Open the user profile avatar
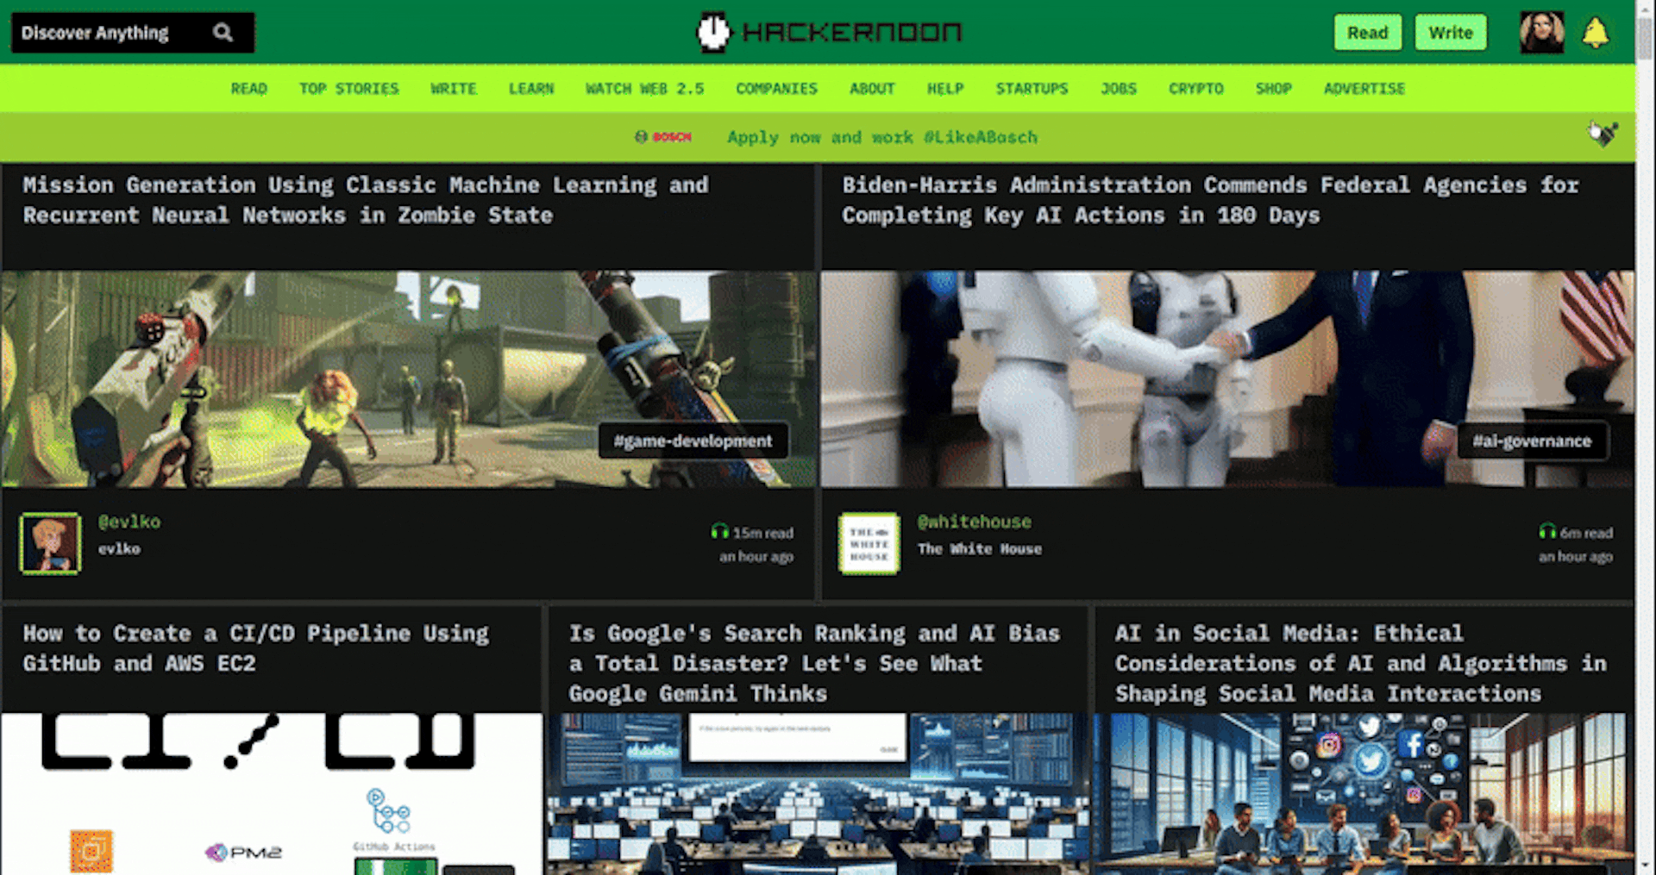 click(1541, 33)
